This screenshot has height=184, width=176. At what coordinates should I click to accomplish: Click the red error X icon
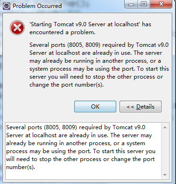tap(17, 28)
